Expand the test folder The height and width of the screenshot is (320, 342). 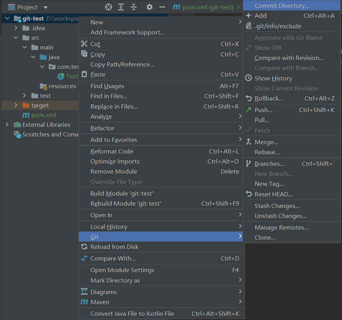tap(24, 95)
